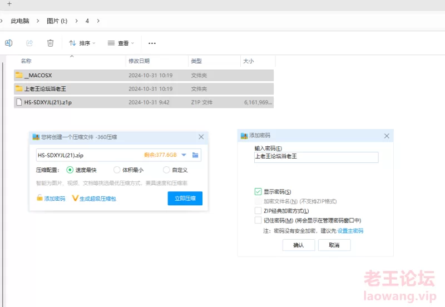Enable the ZIP经典加密方式 checkbox

tap(258, 211)
